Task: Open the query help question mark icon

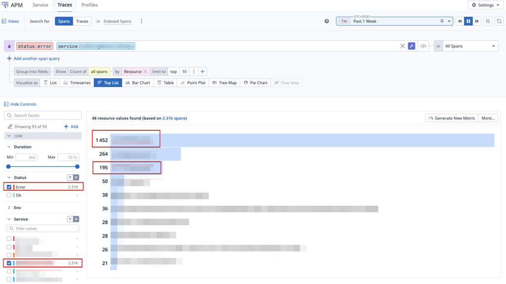Action: [x=327, y=21]
